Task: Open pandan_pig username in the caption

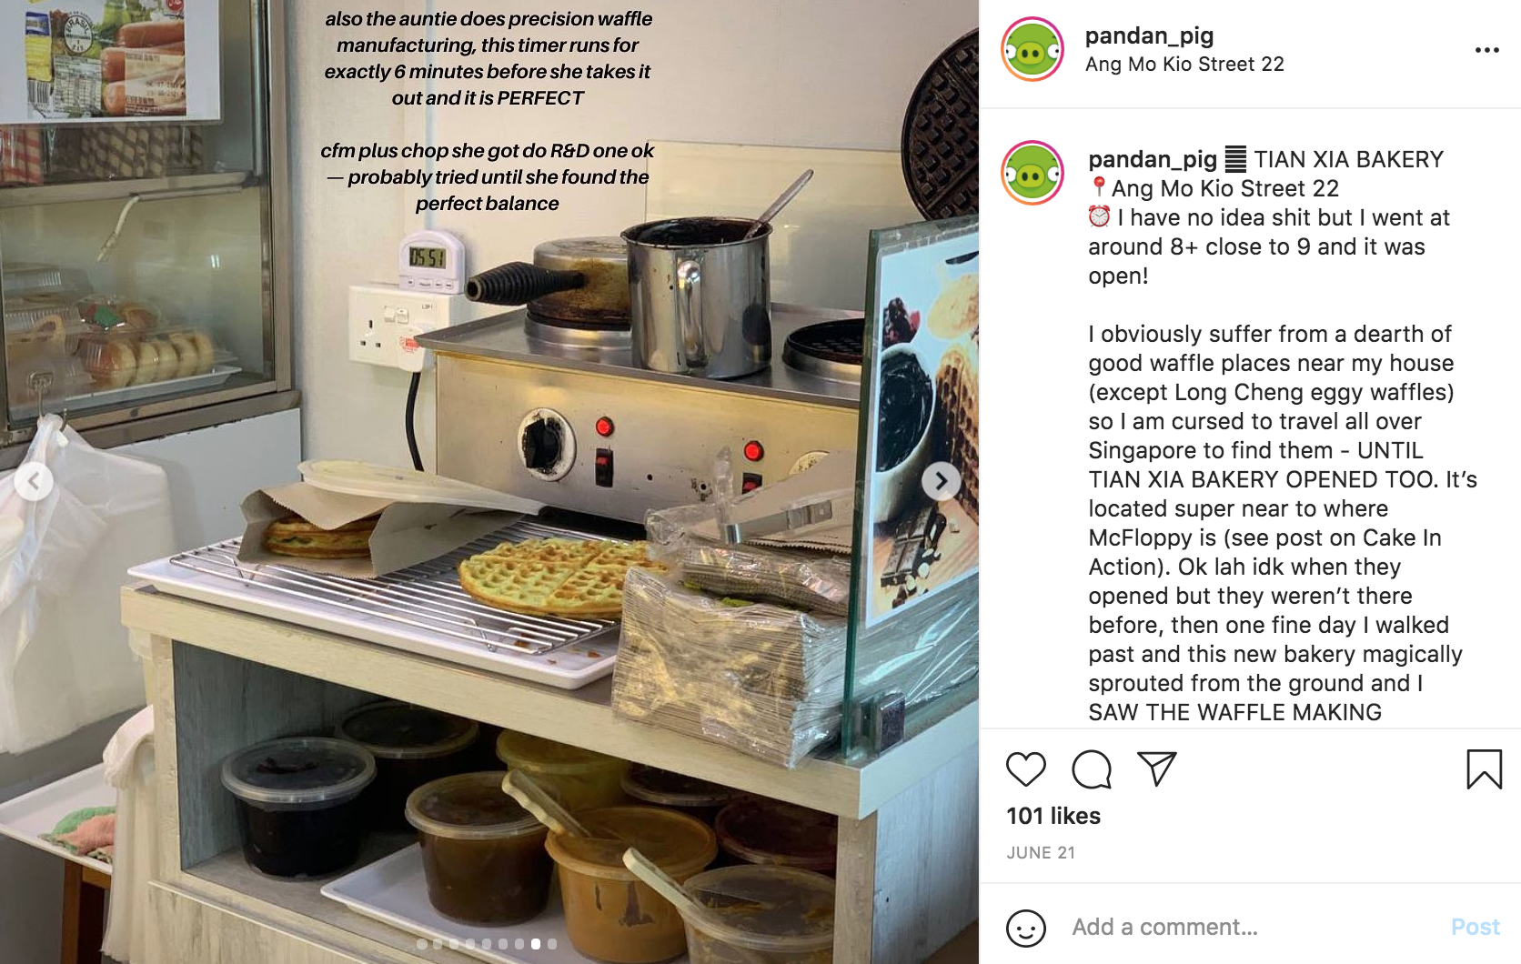Action: pyautogui.click(x=1153, y=159)
